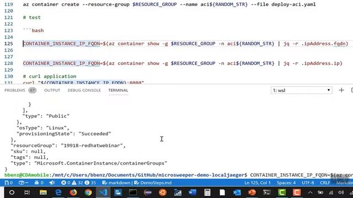Open the Problems panel tab
The width and height of the screenshot is (353, 198).
click(x=15, y=90)
